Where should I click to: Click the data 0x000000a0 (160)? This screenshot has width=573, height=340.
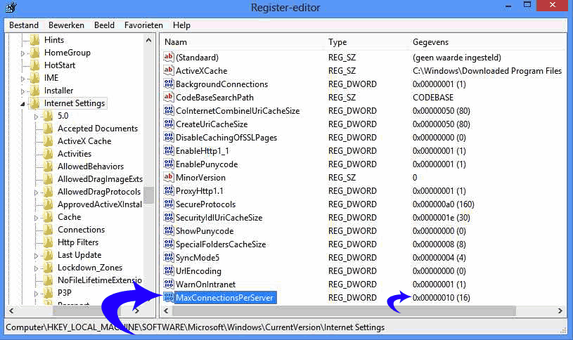pos(443,204)
